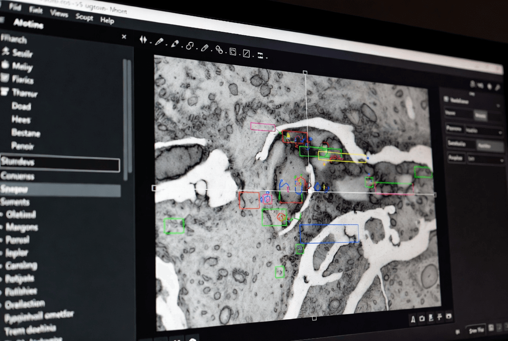Open the Help menu

pyautogui.click(x=107, y=20)
